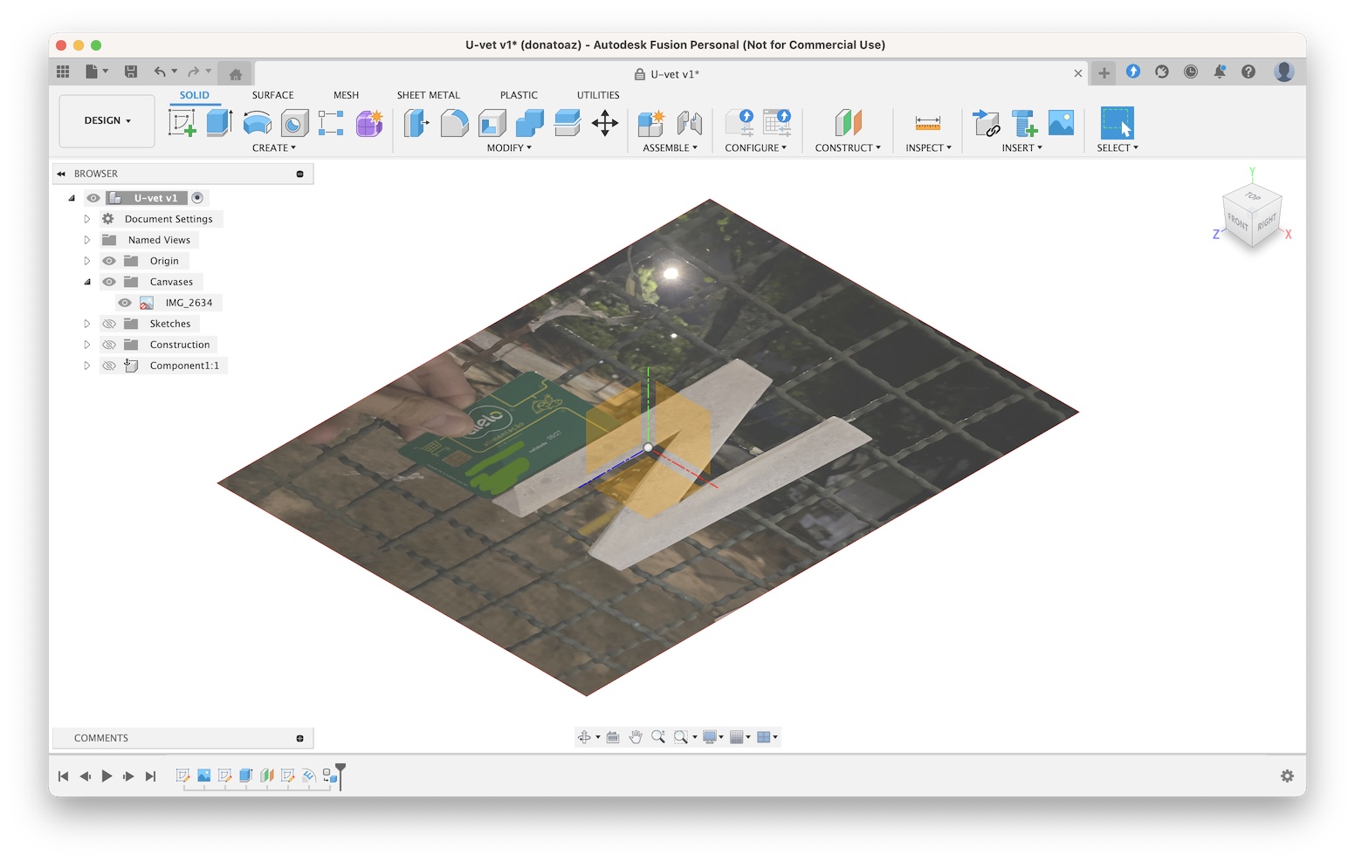Expand the Component1:1 node
Screen dimensions: 1355x861
(x=86, y=366)
